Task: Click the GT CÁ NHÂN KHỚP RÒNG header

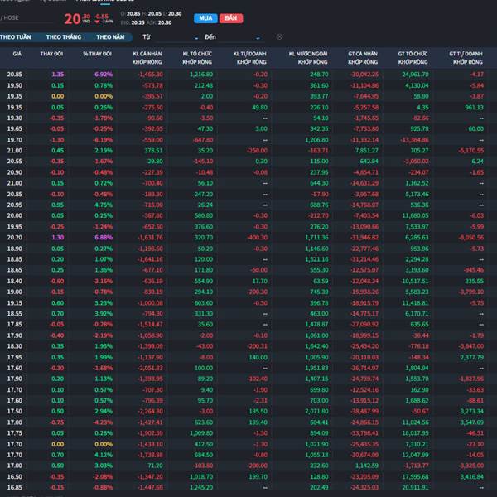Action: 363,58
